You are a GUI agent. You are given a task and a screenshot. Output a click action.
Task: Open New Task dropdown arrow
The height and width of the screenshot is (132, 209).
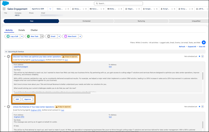click(42, 36)
